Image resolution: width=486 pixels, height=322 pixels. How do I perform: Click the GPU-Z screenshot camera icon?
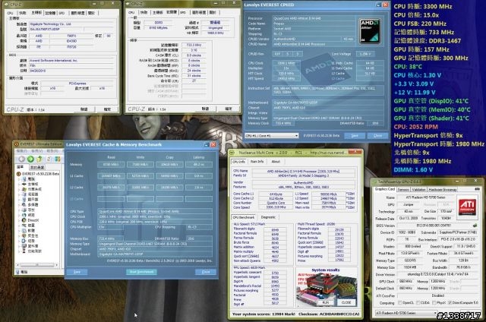(477, 189)
